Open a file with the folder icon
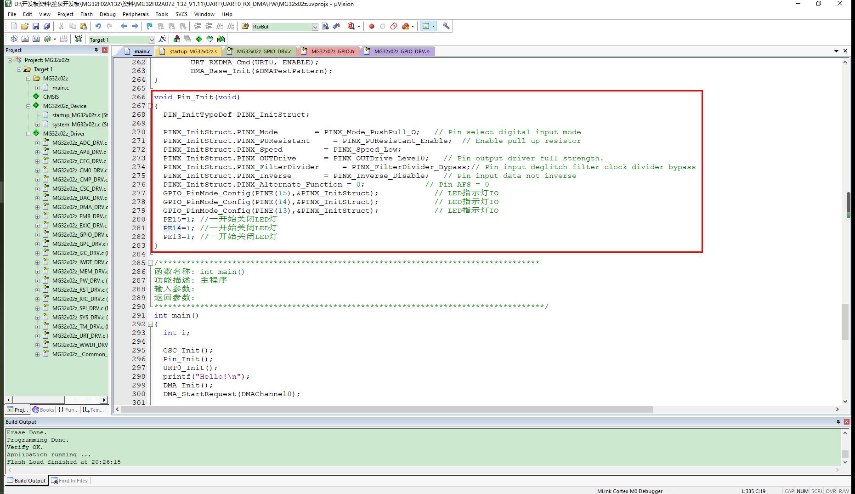Image resolution: width=855 pixels, height=494 pixels. coord(25,26)
